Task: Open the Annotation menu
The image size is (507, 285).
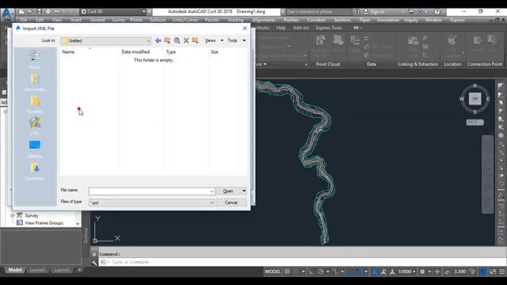Action: tap(387, 20)
